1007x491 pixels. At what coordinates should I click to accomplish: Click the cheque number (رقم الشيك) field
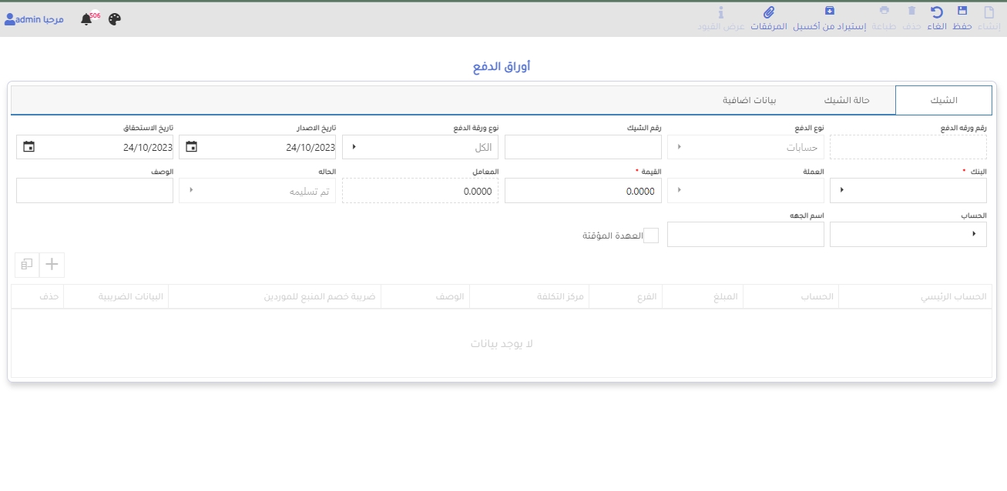click(582, 147)
